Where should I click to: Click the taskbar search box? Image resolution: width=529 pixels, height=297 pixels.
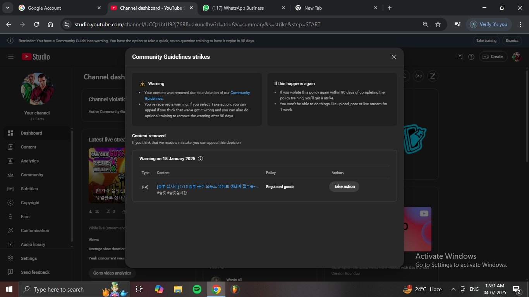coord(75,289)
